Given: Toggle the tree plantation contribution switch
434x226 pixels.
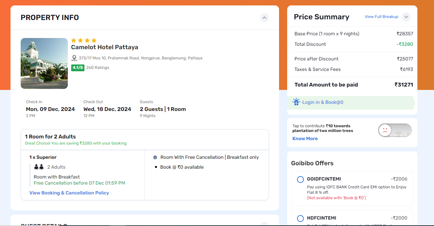Looking at the screenshot, I should (x=395, y=130).
